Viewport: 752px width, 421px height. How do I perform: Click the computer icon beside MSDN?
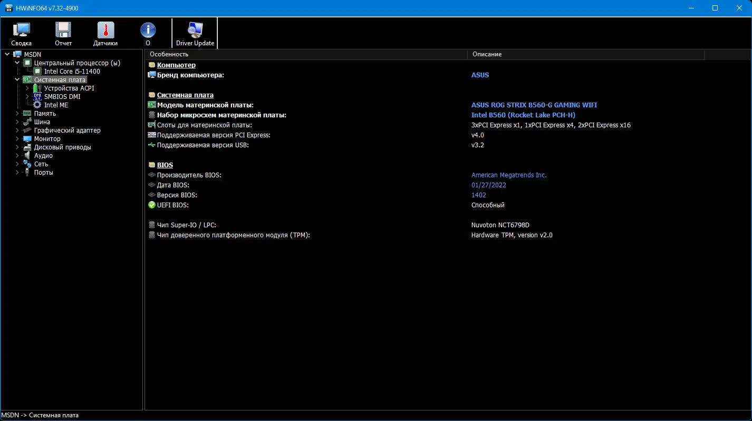coord(17,54)
